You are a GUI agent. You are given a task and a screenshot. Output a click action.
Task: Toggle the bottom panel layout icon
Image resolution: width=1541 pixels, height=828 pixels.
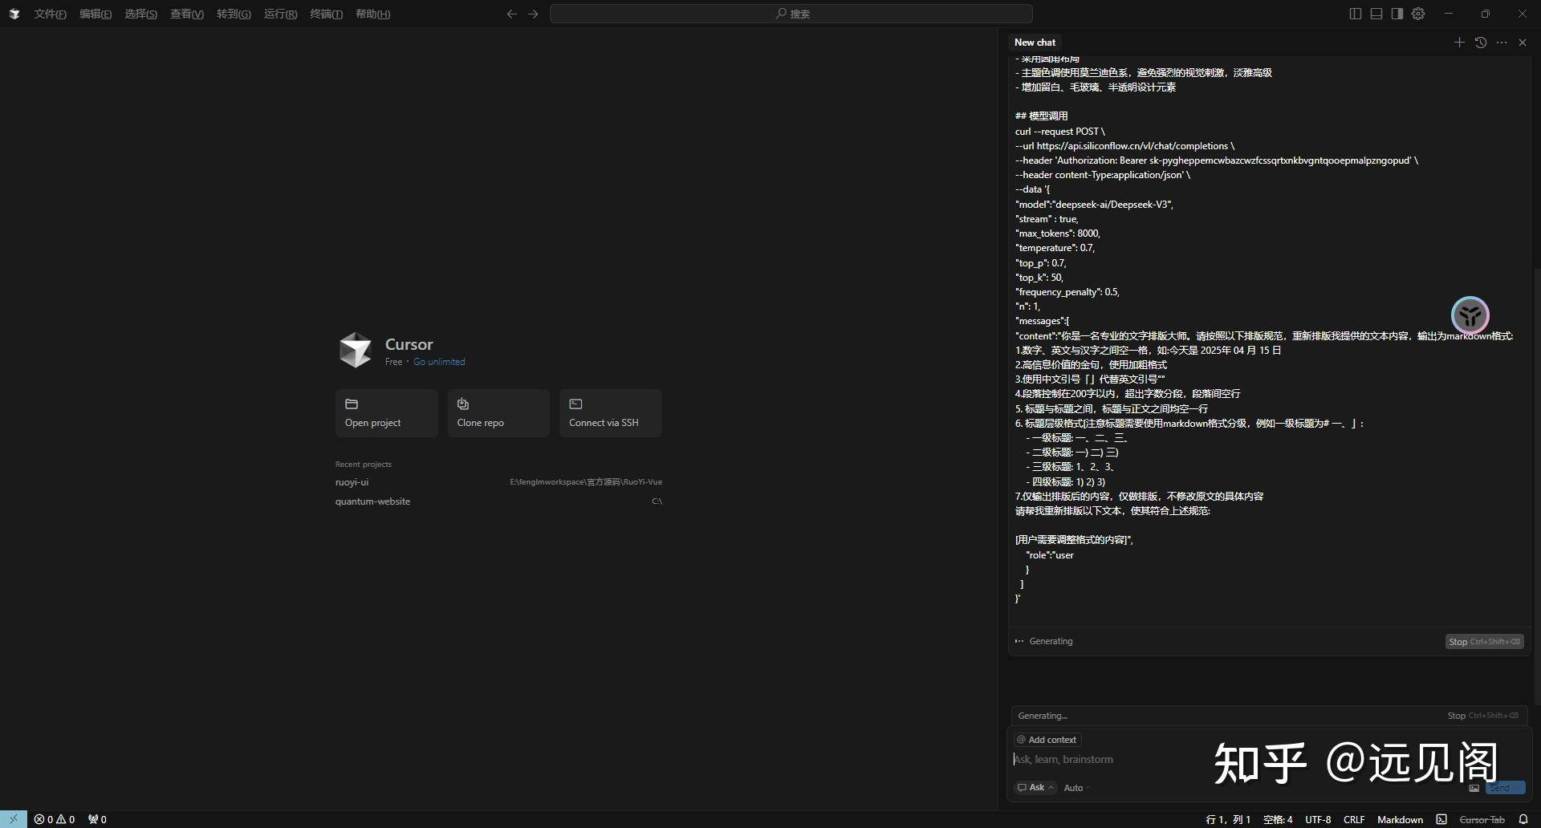(1376, 14)
